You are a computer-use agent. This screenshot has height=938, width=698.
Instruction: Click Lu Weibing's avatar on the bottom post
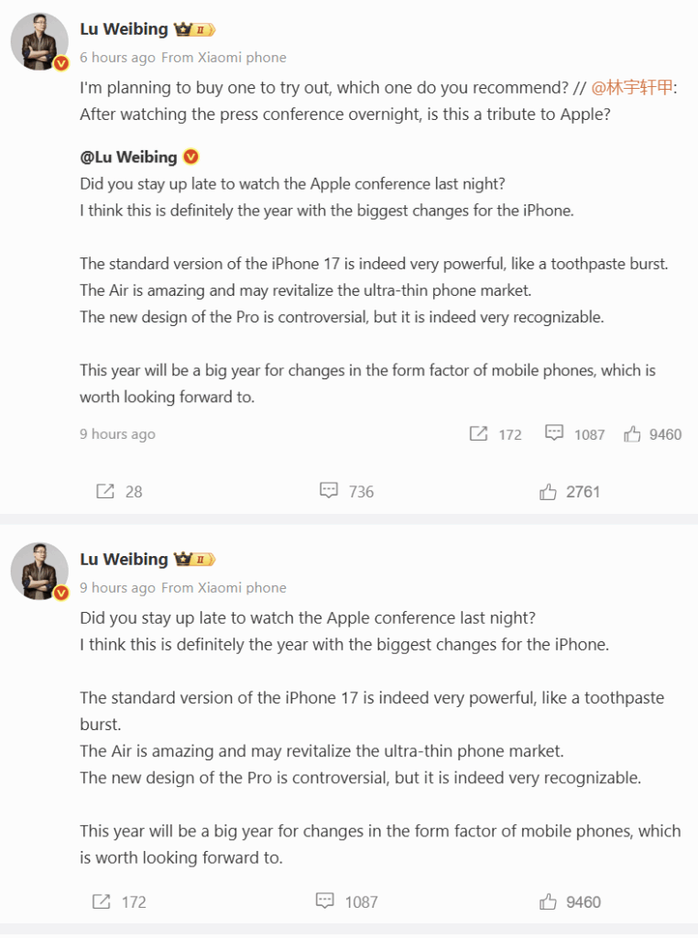coord(39,572)
